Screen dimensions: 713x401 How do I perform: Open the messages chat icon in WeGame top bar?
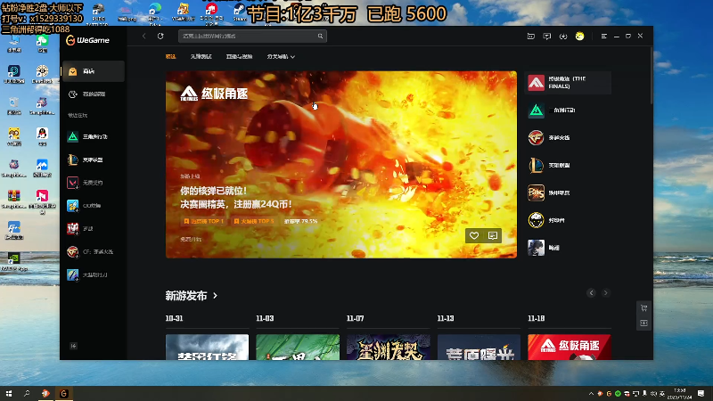[547, 36]
